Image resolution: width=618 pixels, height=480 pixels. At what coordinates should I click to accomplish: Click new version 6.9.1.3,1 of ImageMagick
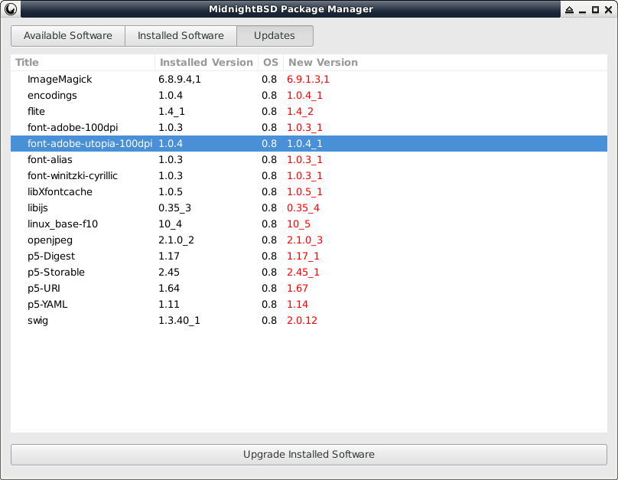[307, 80]
